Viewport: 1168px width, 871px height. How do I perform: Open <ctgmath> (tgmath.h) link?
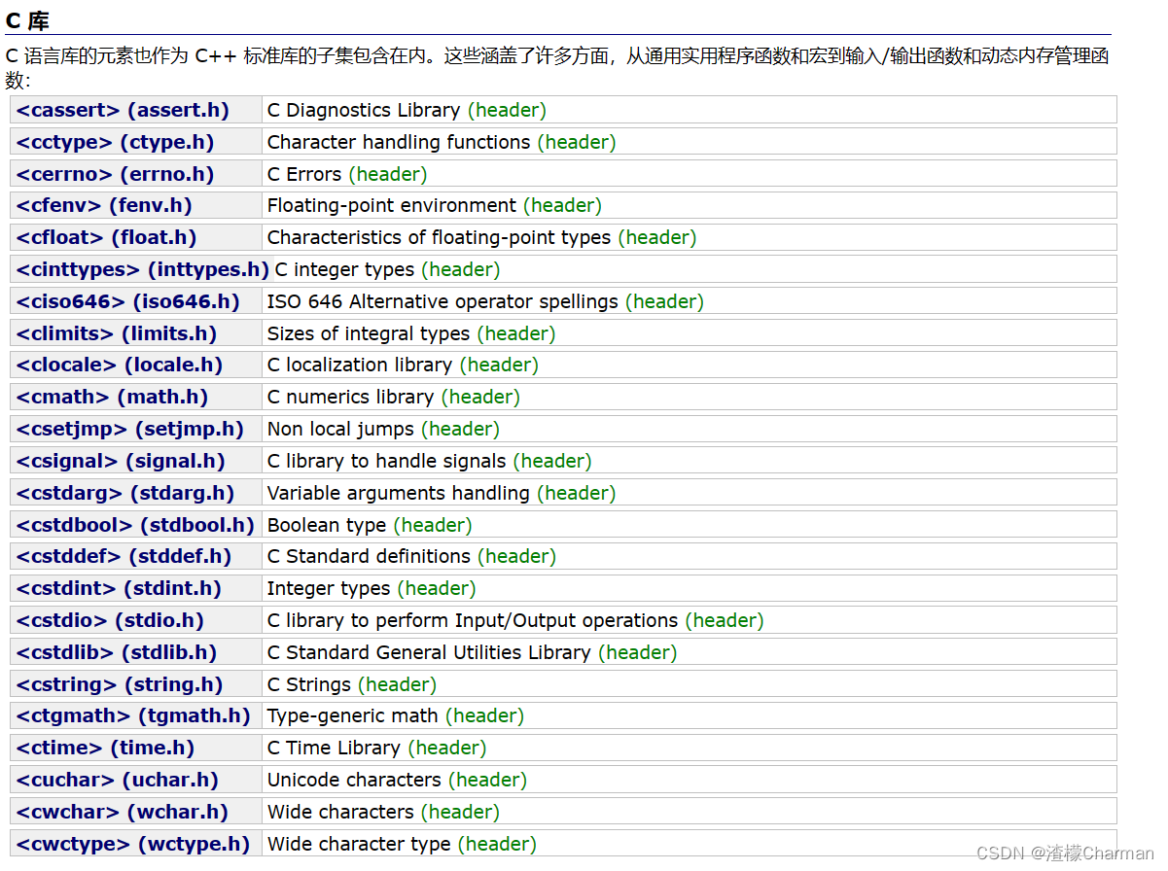tap(133, 715)
